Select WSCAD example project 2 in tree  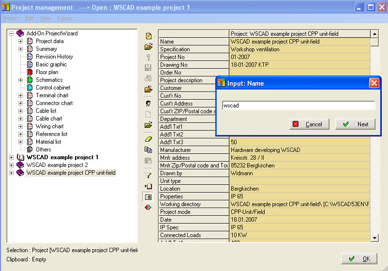pos(57,165)
